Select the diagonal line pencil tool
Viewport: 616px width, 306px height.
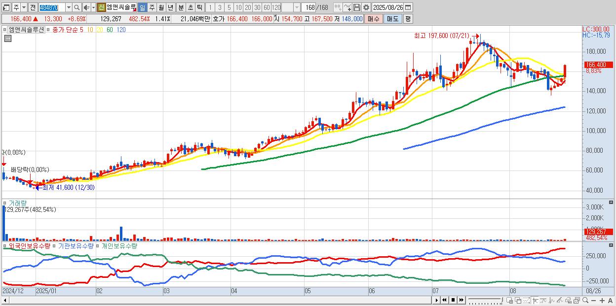[560, 301]
